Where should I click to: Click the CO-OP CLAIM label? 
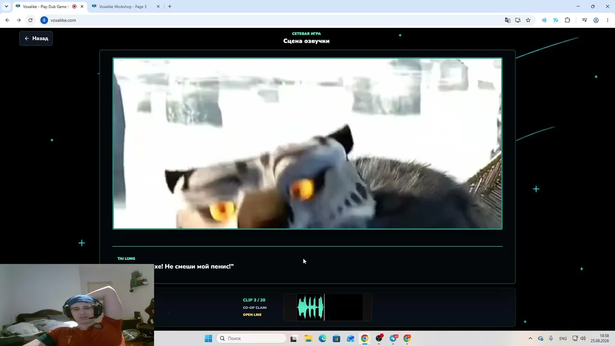pyautogui.click(x=255, y=308)
